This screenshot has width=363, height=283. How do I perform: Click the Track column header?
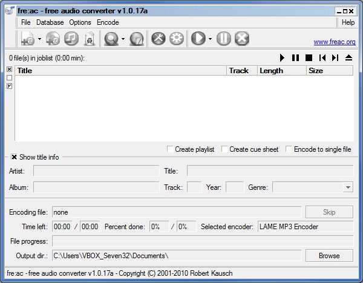[x=242, y=70]
